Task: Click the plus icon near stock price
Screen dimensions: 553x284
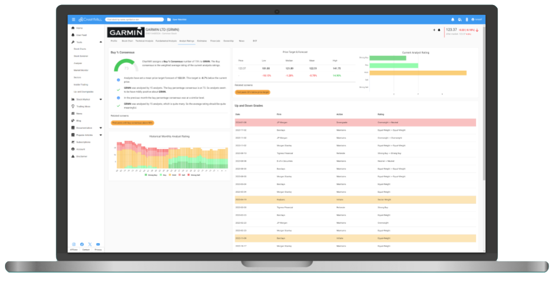Action: click(x=434, y=30)
